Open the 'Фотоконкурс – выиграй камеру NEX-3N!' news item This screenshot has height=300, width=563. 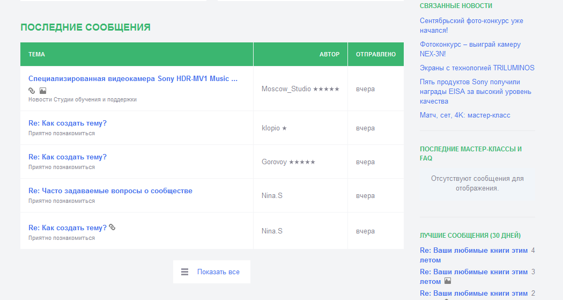point(470,49)
